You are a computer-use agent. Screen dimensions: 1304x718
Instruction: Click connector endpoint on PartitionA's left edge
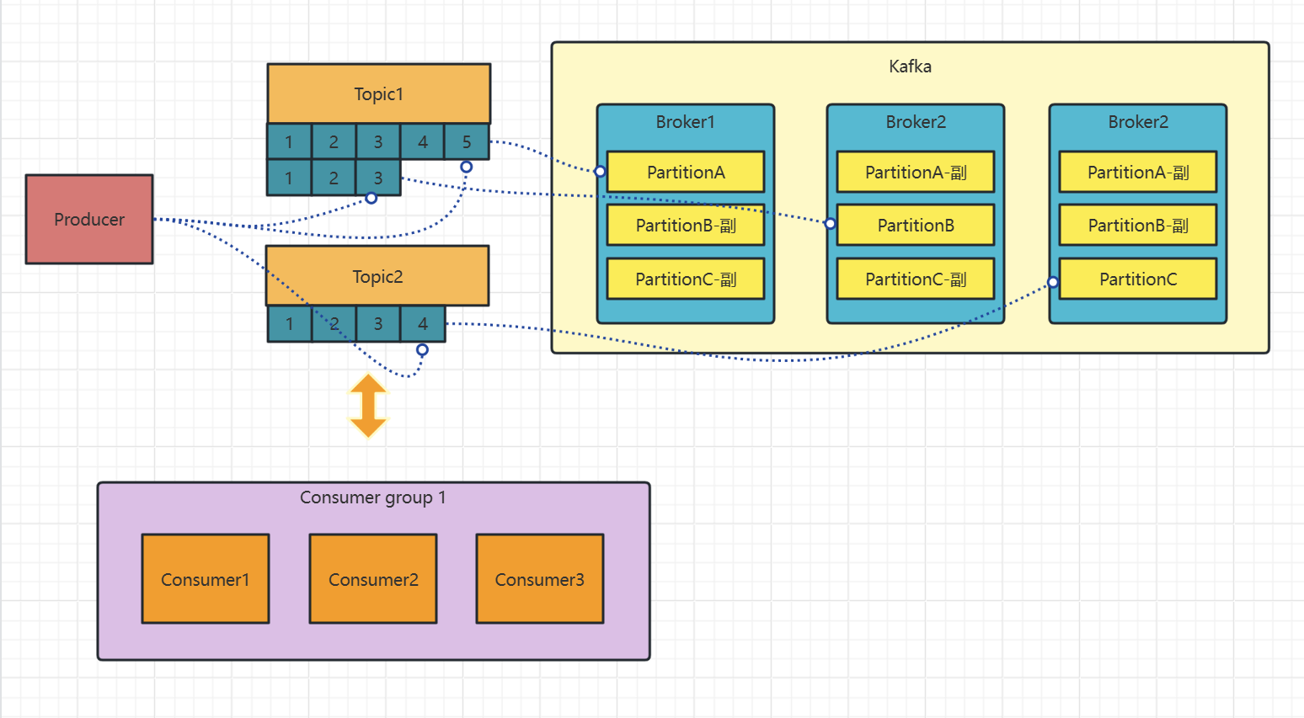point(600,171)
